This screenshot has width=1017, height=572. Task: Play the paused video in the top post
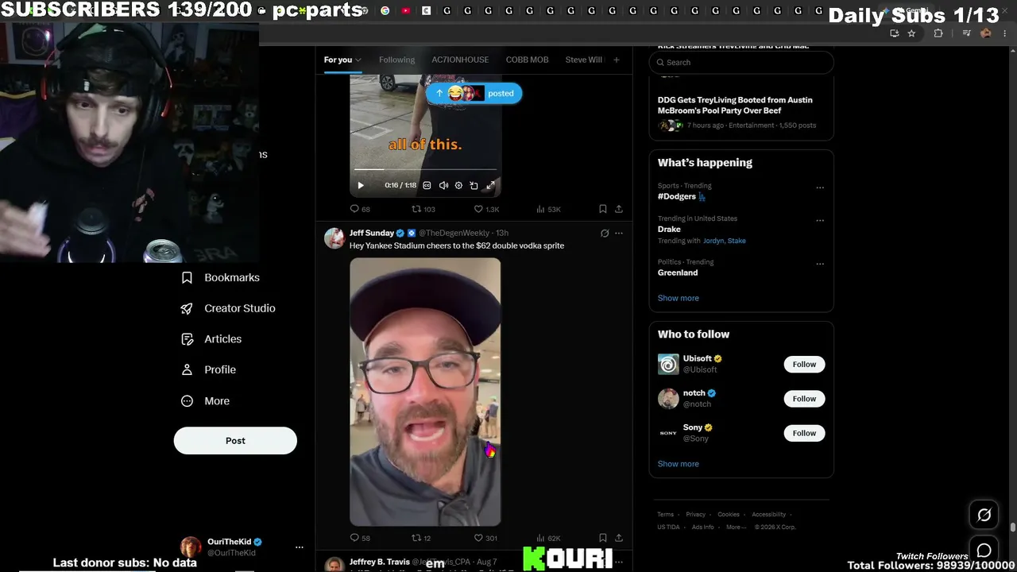tap(361, 185)
